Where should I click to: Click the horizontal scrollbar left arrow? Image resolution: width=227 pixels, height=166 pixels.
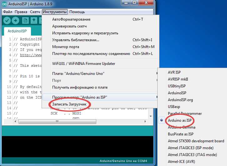(15, 121)
